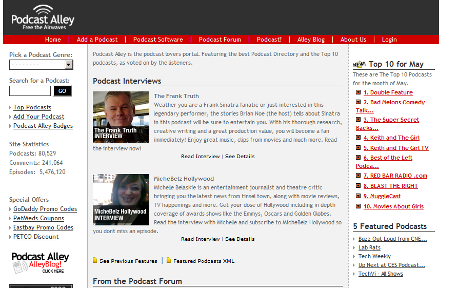The image size is (458, 288).
Task: Click Read Interview for The Frank Truth
Action: [x=201, y=157]
